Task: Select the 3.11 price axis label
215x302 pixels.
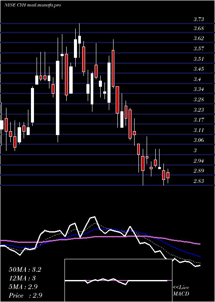Action: tap(199, 130)
